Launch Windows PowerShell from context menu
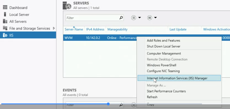Viewport: 230px width, 109px height. pyautogui.click(x=161, y=65)
